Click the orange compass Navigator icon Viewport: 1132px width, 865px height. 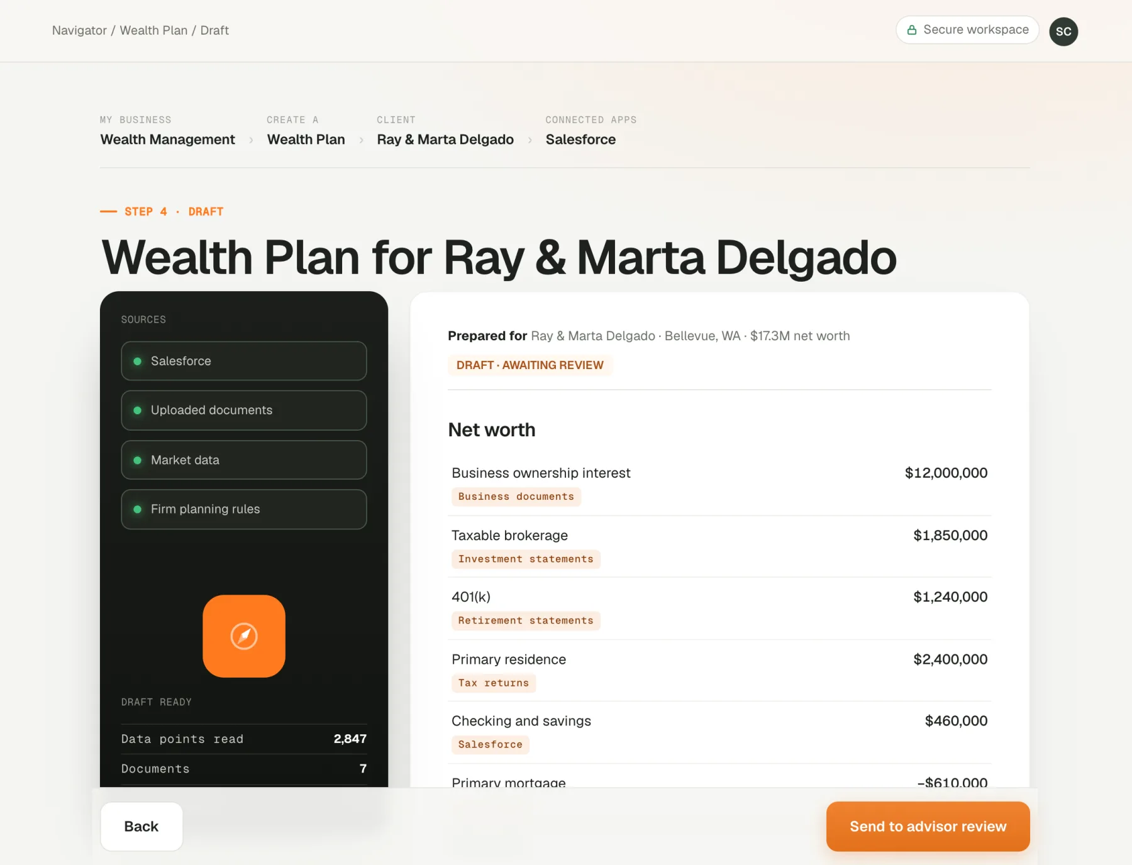(244, 636)
